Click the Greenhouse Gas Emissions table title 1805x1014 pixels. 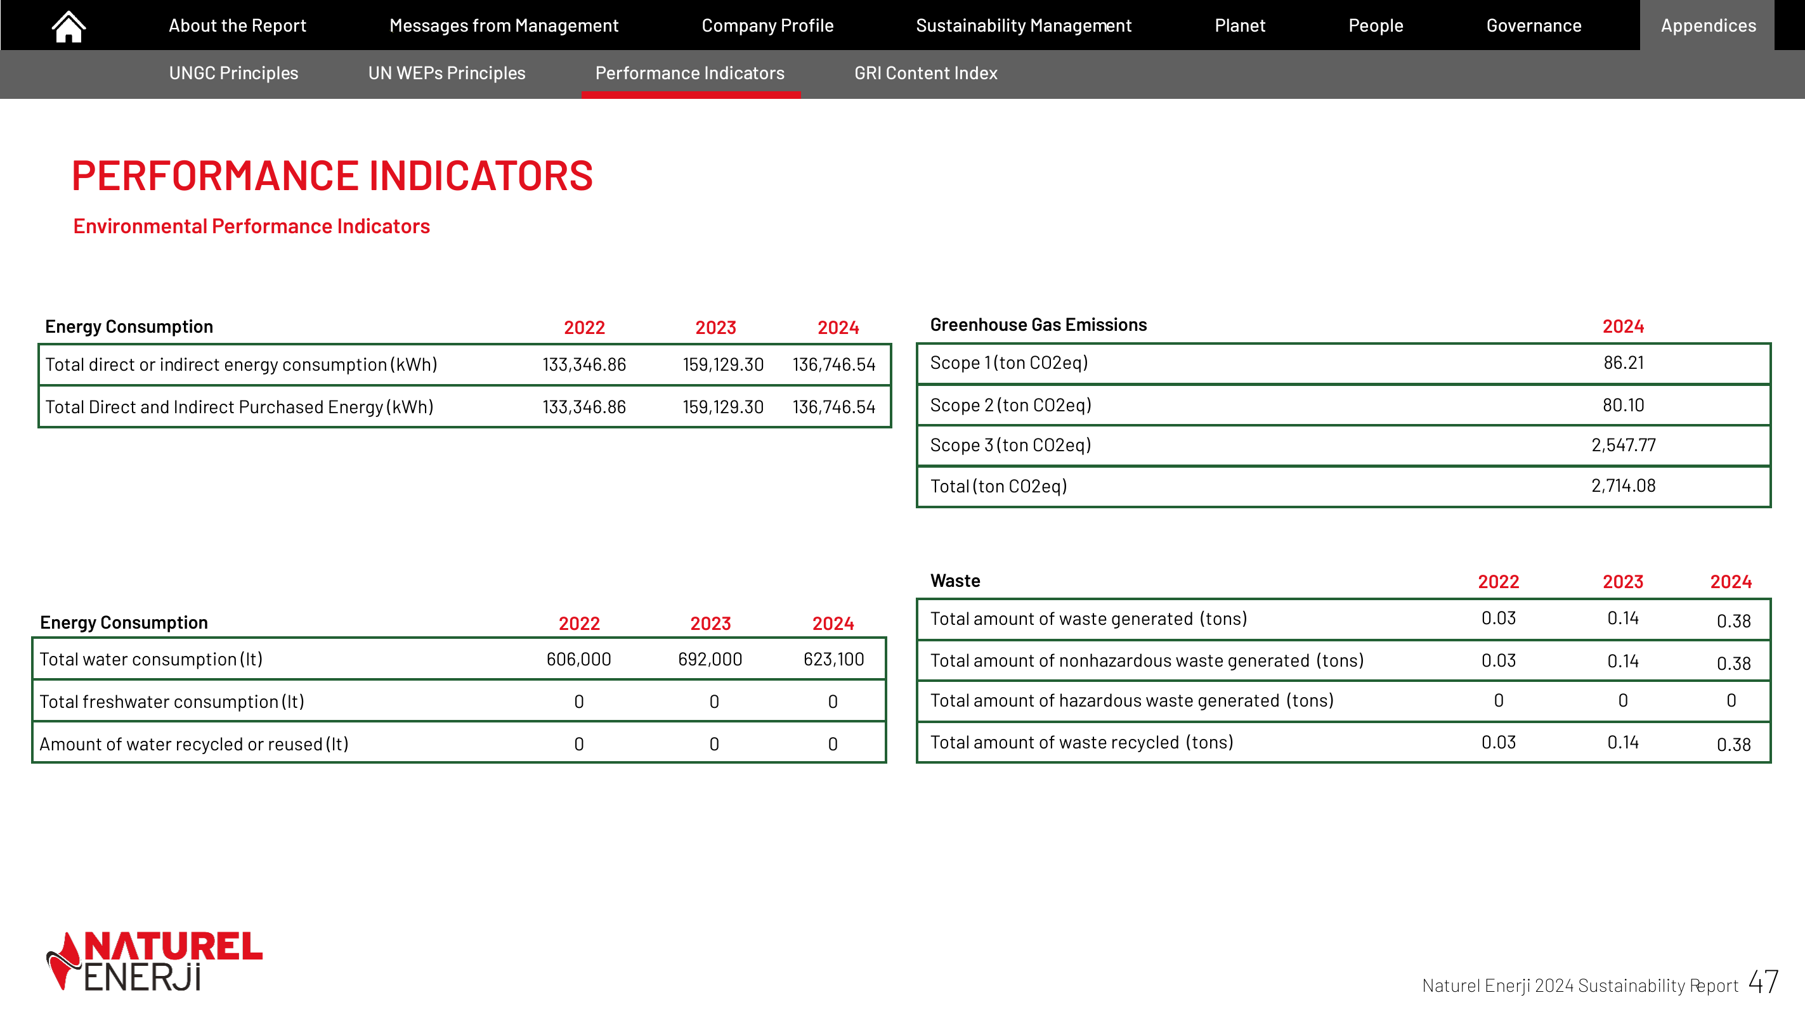pos(1038,325)
